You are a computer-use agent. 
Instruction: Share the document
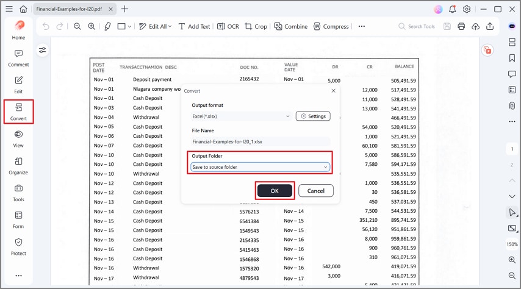point(490,26)
